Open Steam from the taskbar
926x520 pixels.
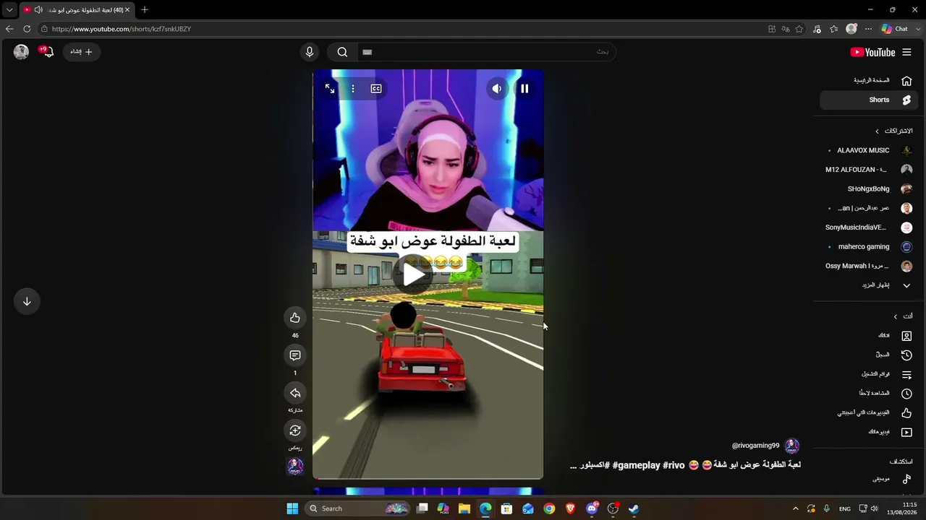(634, 508)
